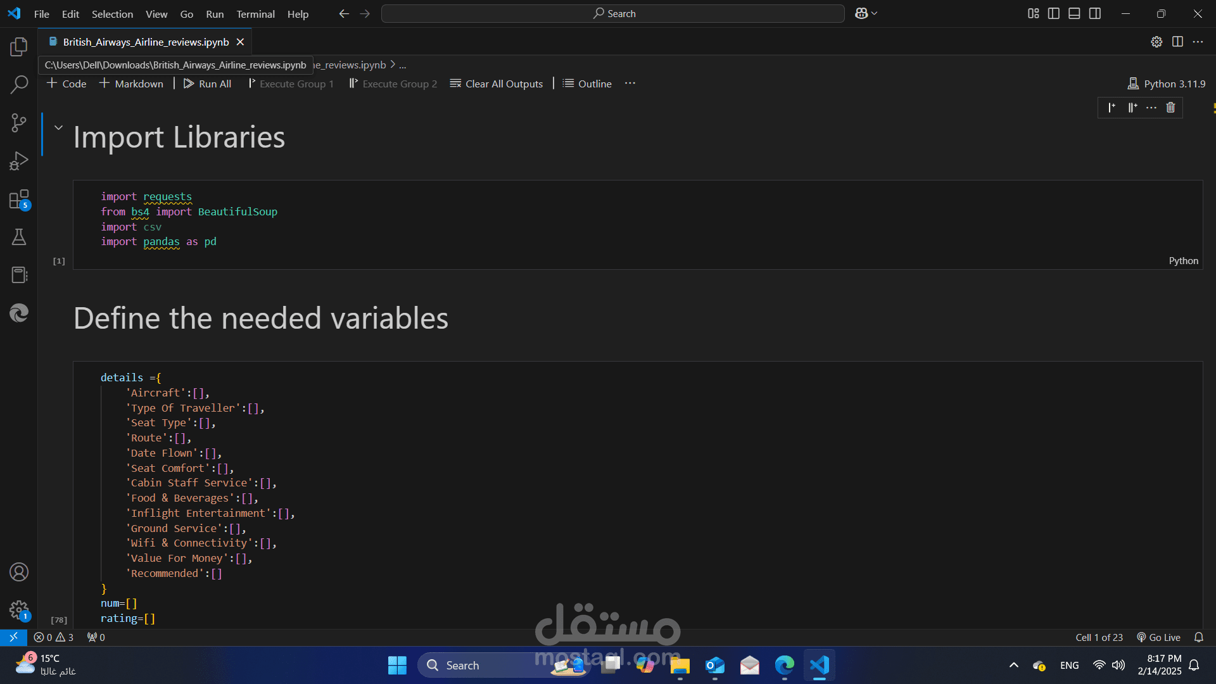Run All notebook cells
Viewport: 1216px width, 684px height.
(x=207, y=84)
